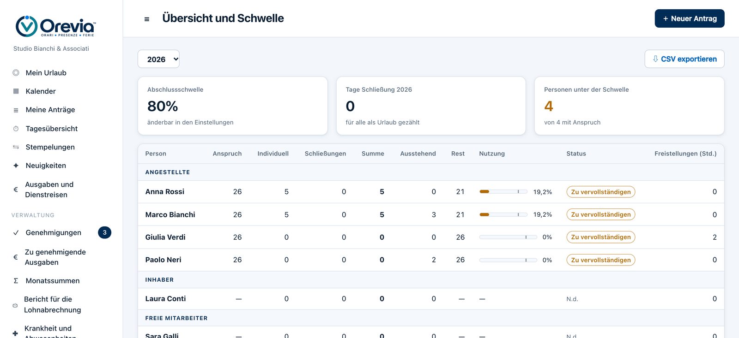Open the 2026 year dropdown

(x=158, y=59)
